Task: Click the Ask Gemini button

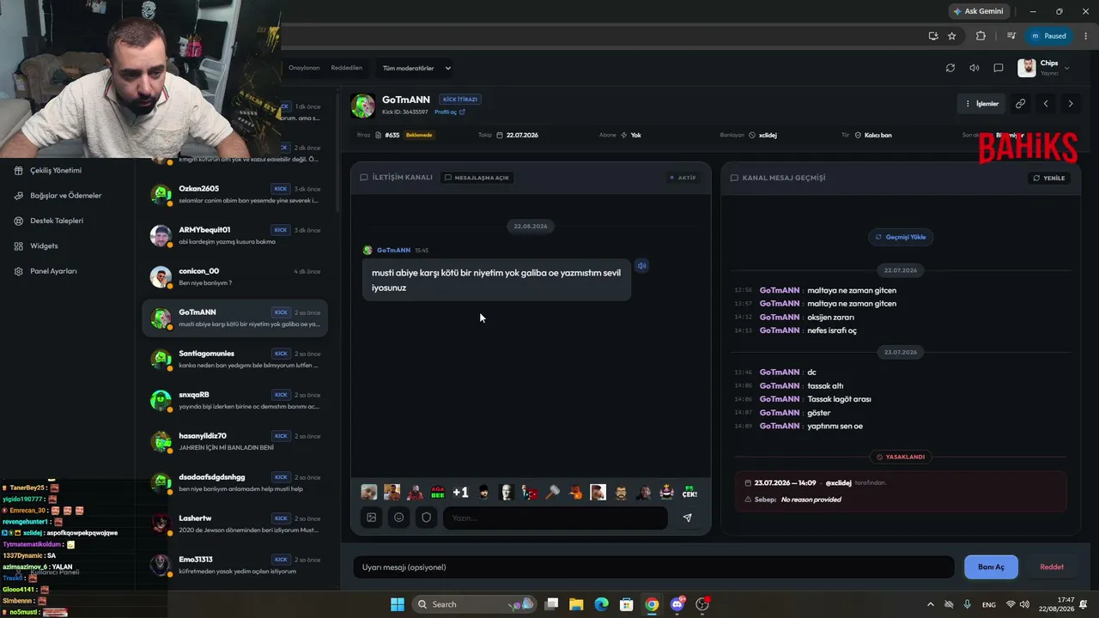Action: (978, 11)
